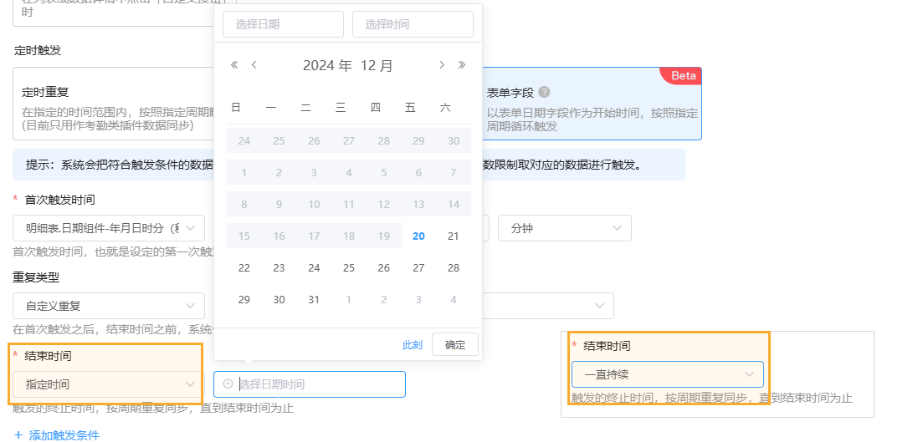Expand the 一直持续 end time dropdown
This screenshot has height=442, width=918.
coord(667,374)
